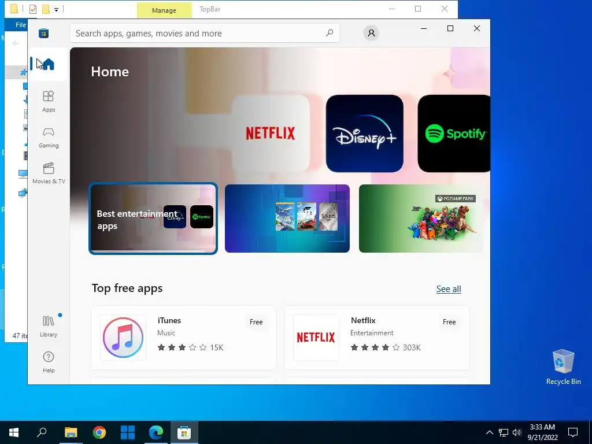Select the PC Game Pass banner
This screenshot has height=444, width=592.
click(421, 219)
